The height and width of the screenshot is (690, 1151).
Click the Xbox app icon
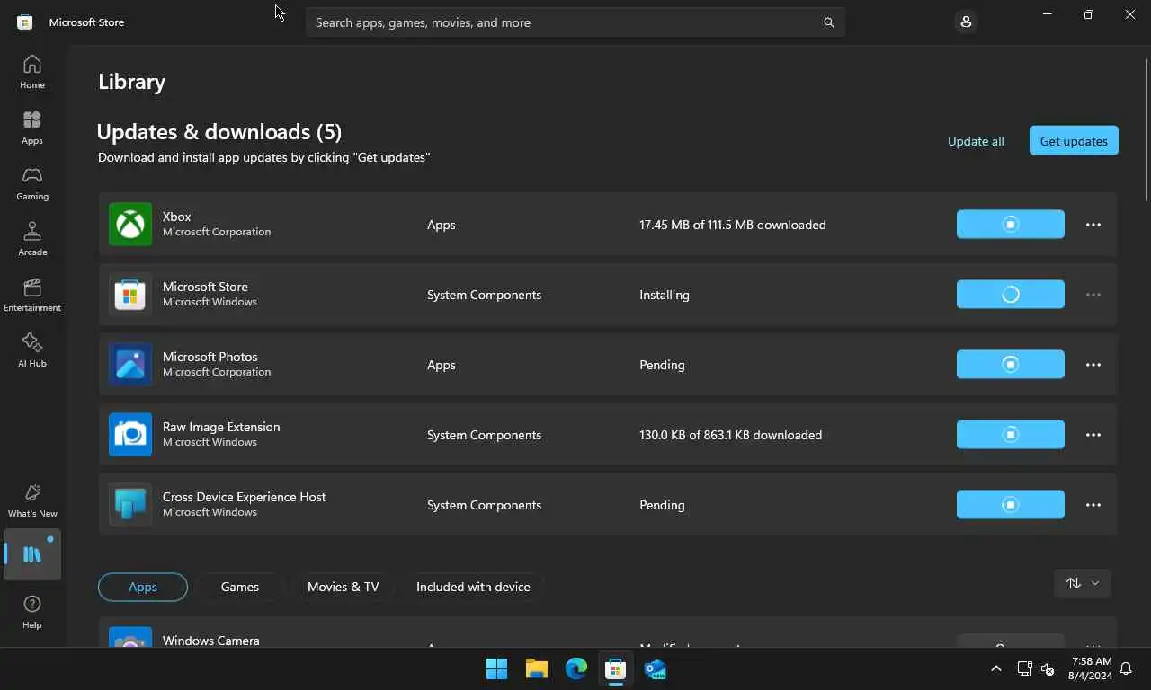(x=130, y=224)
